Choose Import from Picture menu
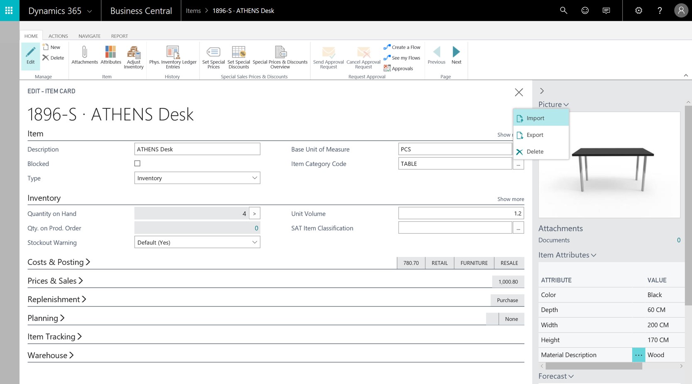 [x=541, y=118]
